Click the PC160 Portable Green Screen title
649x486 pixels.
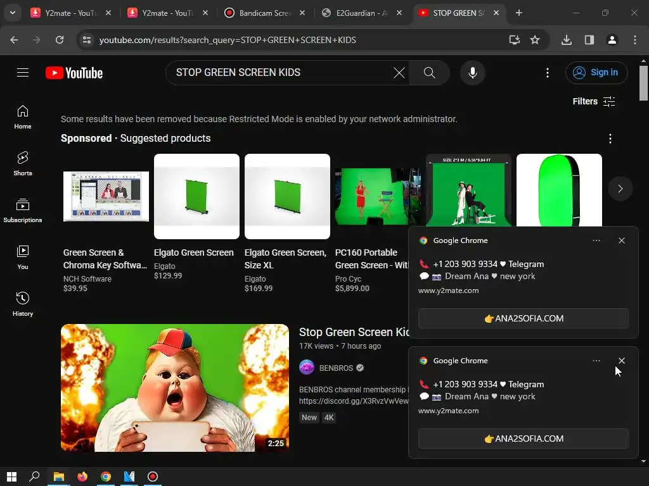(x=371, y=259)
